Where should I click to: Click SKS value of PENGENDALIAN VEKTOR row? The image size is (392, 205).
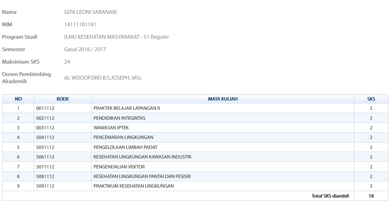tap(371, 167)
